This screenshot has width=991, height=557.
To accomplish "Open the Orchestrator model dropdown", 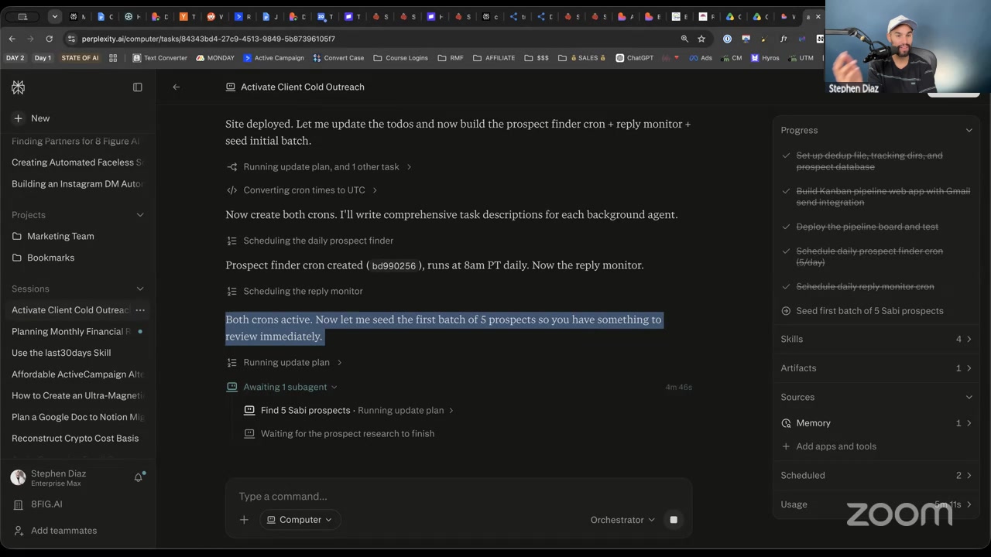I will (622, 520).
